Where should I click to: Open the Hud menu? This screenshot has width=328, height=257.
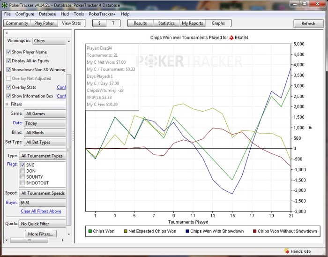pyautogui.click(x=65, y=14)
